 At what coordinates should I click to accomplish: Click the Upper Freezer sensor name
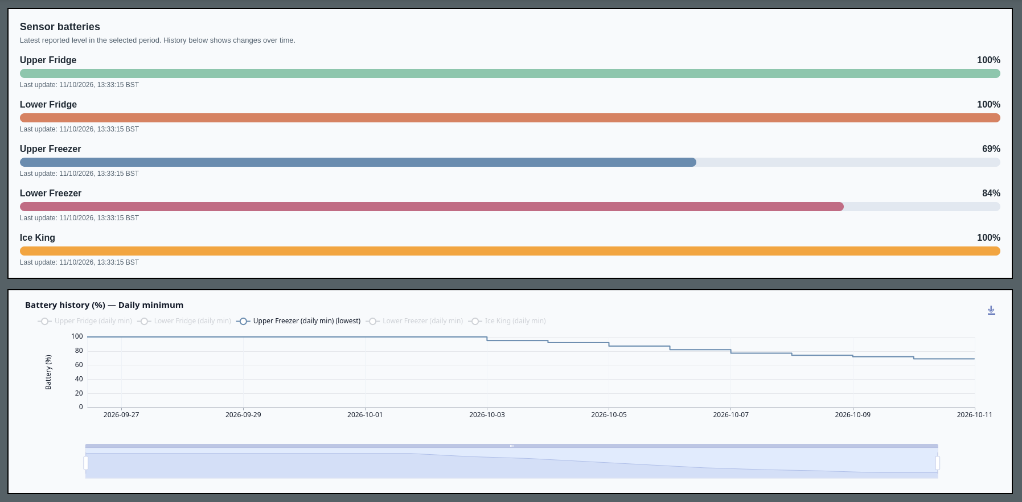coord(50,149)
